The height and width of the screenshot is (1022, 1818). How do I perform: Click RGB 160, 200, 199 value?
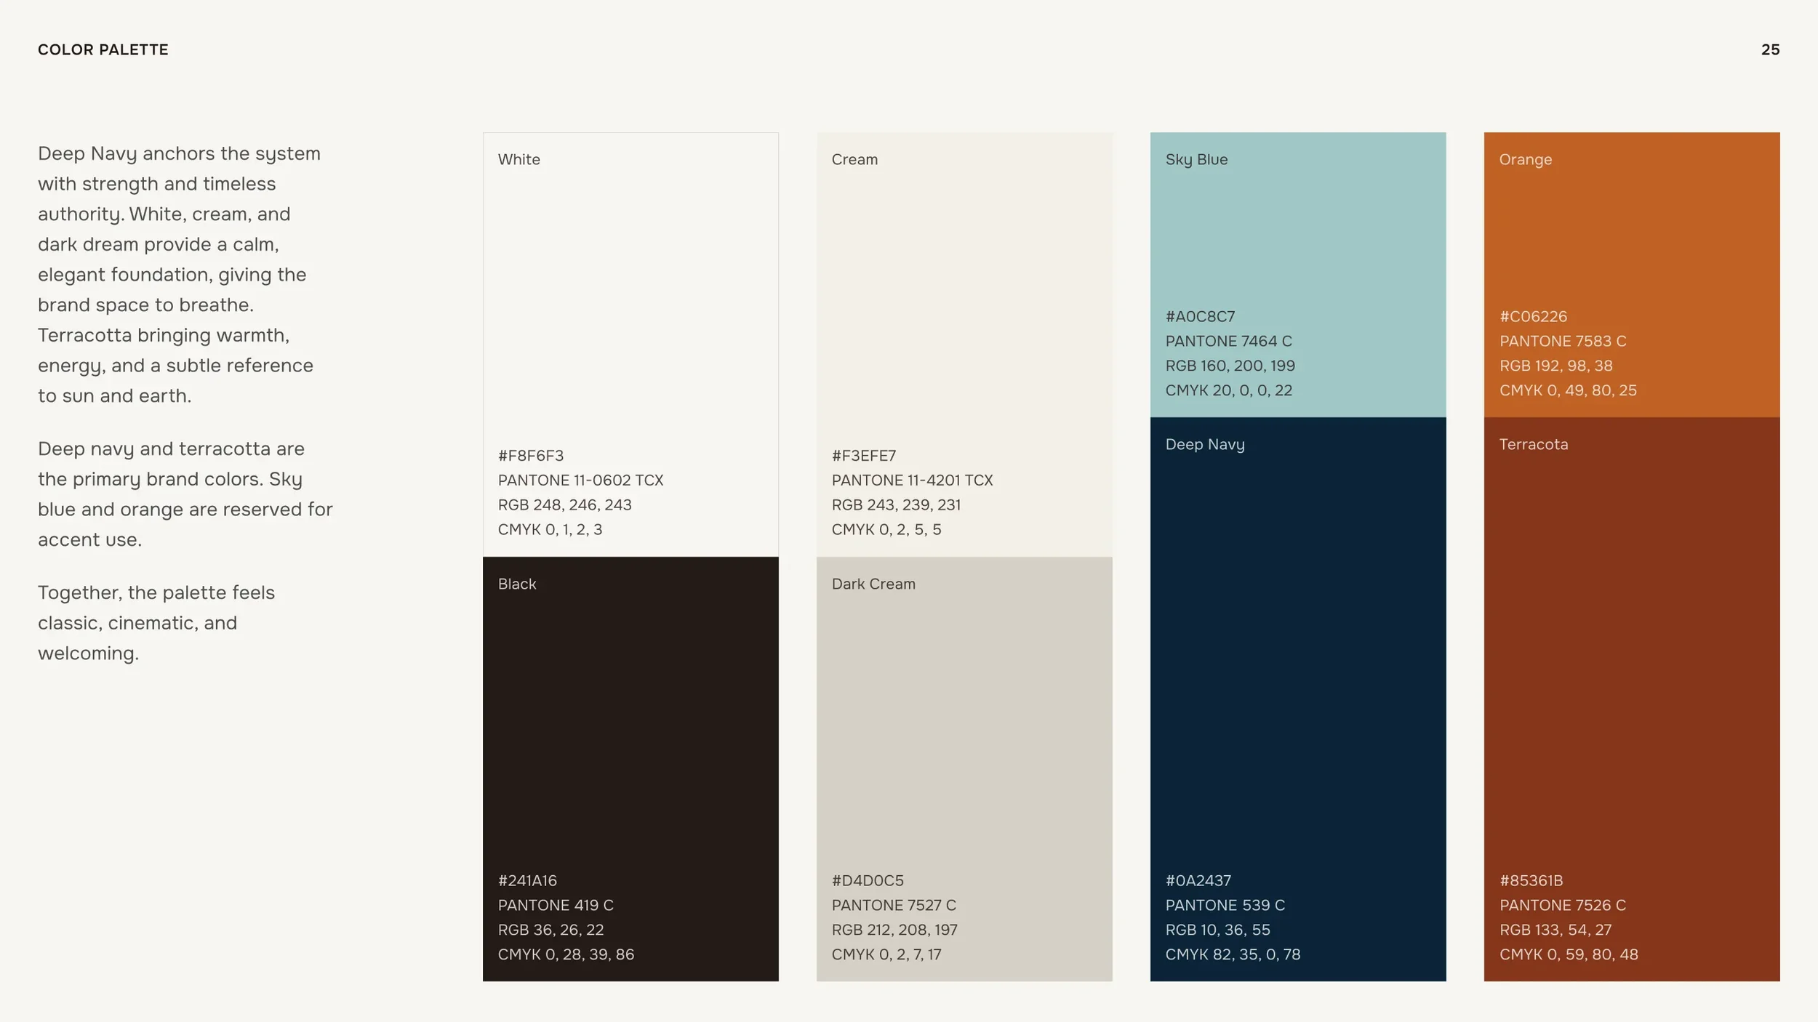click(1230, 366)
